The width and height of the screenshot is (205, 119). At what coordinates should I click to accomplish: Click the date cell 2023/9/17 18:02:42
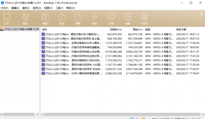(188, 47)
